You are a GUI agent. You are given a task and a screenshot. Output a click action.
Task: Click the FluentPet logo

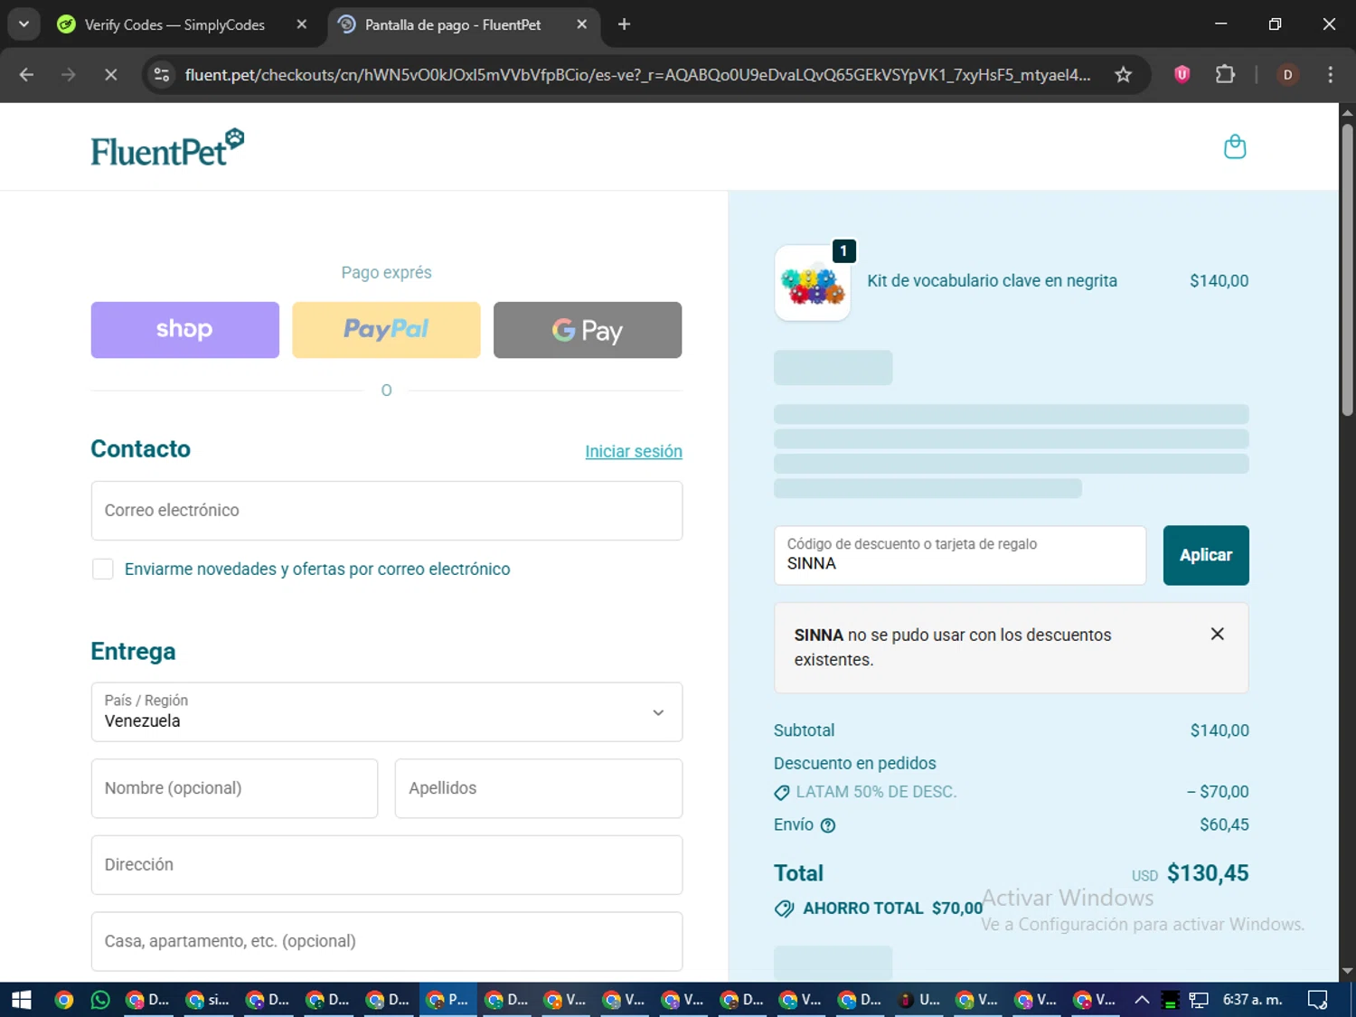pos(167,148)
